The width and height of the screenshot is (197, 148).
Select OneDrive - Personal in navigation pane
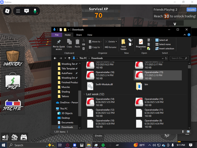tap(67, 103)
